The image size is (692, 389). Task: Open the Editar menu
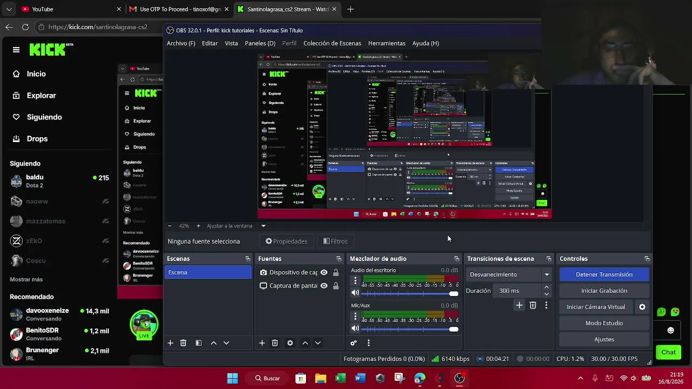pyautogui.click(x=210, y=43)
